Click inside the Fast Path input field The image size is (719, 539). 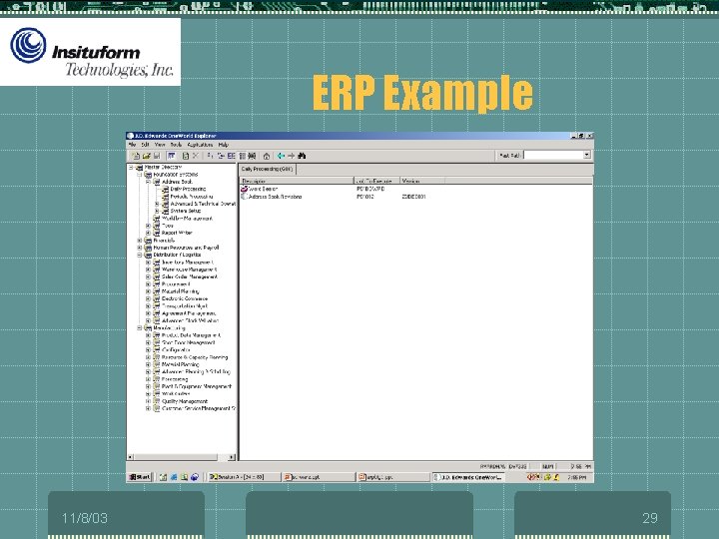[x=553, y=155]
